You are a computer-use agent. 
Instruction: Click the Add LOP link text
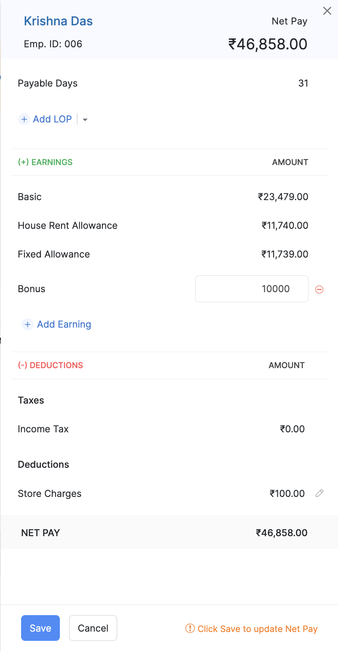click(52, 119)
